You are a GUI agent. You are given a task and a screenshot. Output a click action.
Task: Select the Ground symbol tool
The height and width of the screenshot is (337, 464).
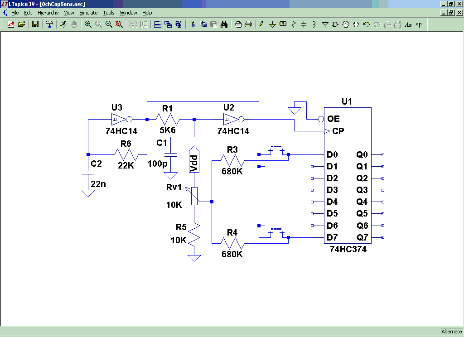pyautogui.click(x=272, y=24)
